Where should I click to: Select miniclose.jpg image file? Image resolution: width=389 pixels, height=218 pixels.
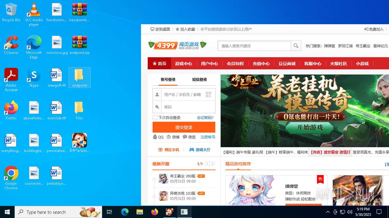pos(57,45)
